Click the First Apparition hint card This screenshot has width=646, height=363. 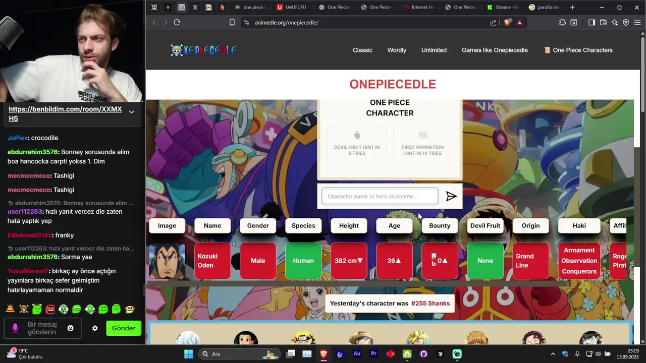422,144
